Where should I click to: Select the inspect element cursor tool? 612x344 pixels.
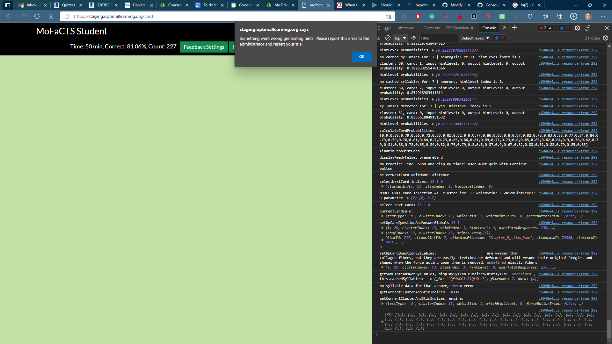379,28
